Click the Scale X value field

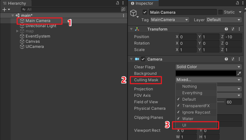(x=188, y=50)
